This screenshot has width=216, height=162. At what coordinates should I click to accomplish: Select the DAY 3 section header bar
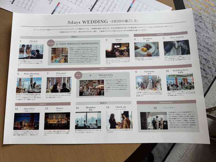coord(103,103)
